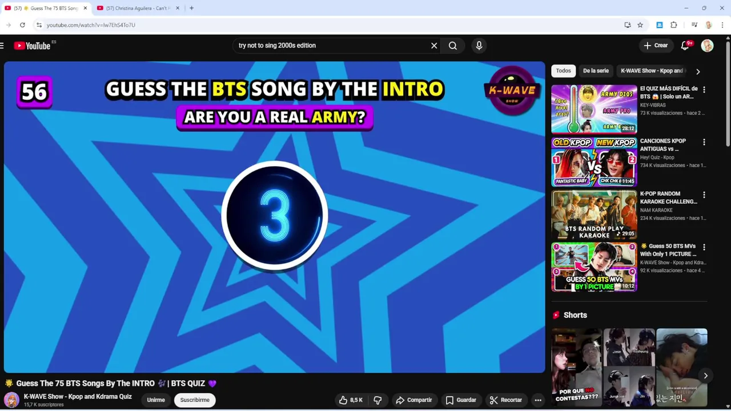Open Guess 50 BTS MVs thumbnail
This screenshot has width=731, height=411.
click(x=594, y=267)
